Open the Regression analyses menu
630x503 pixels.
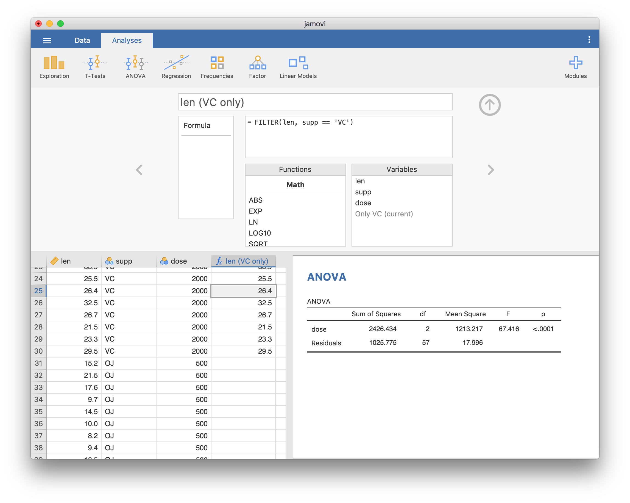[x=176, y=67]
